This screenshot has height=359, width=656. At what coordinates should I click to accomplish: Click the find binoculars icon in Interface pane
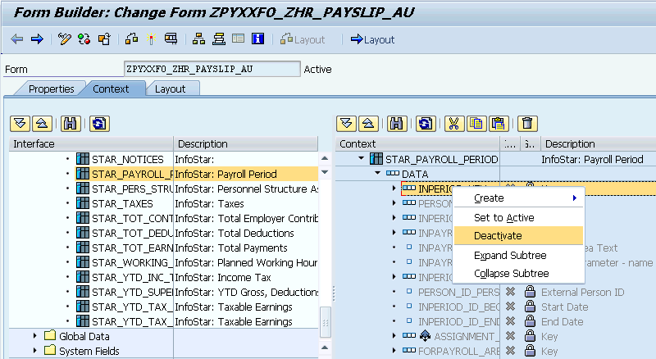click(x=70, y=124)
